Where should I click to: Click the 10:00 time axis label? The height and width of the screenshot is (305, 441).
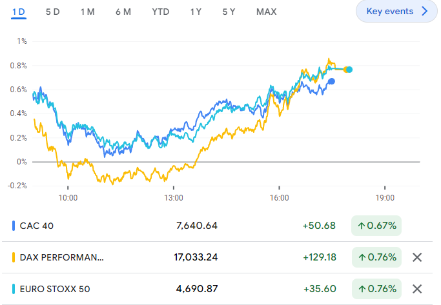[x=68, y=198]
